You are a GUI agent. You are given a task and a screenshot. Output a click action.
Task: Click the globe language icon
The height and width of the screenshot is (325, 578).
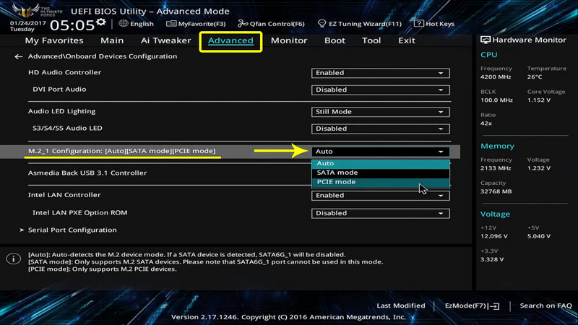click(x=124, y=23)
